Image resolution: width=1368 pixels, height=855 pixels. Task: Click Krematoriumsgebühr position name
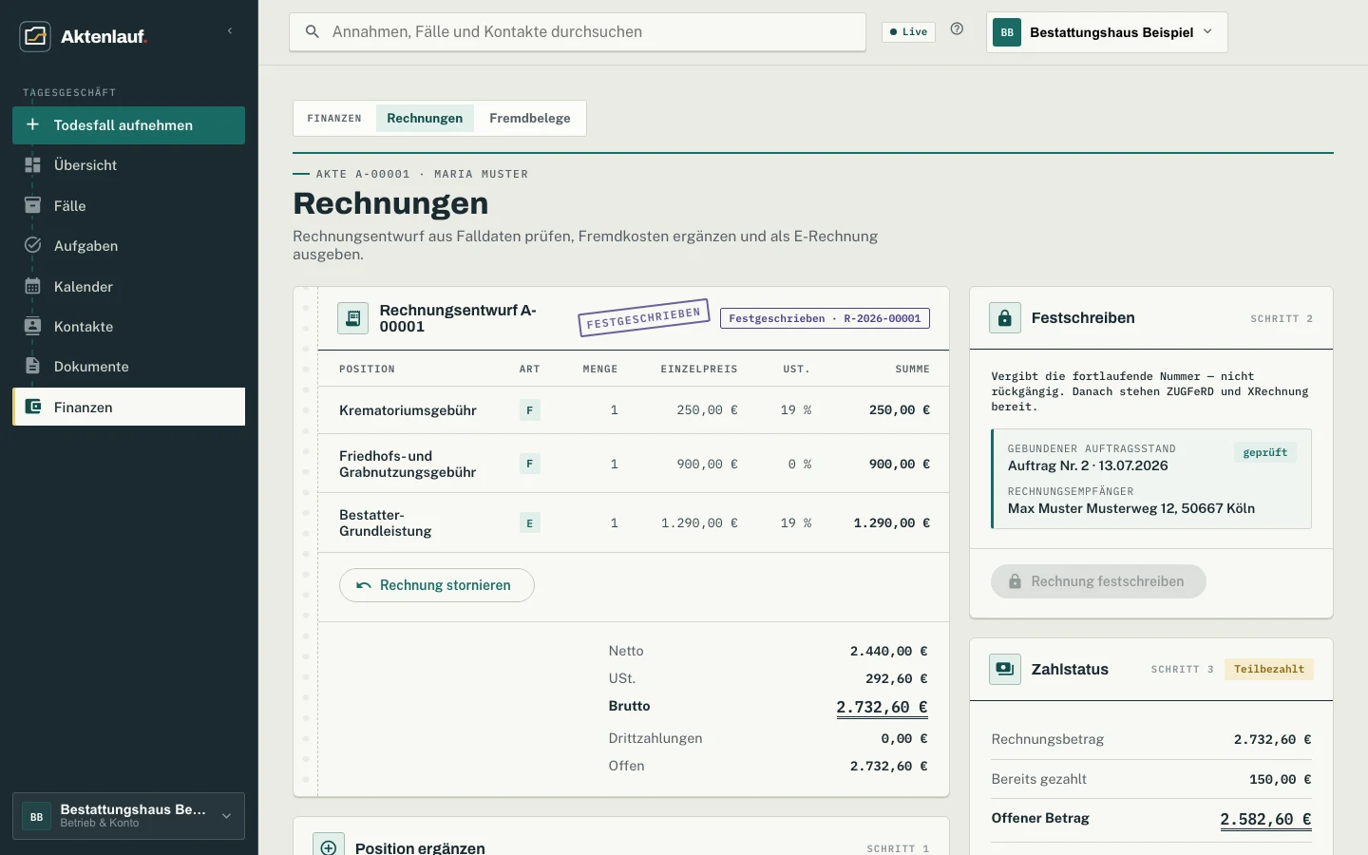tap(408, 410)
